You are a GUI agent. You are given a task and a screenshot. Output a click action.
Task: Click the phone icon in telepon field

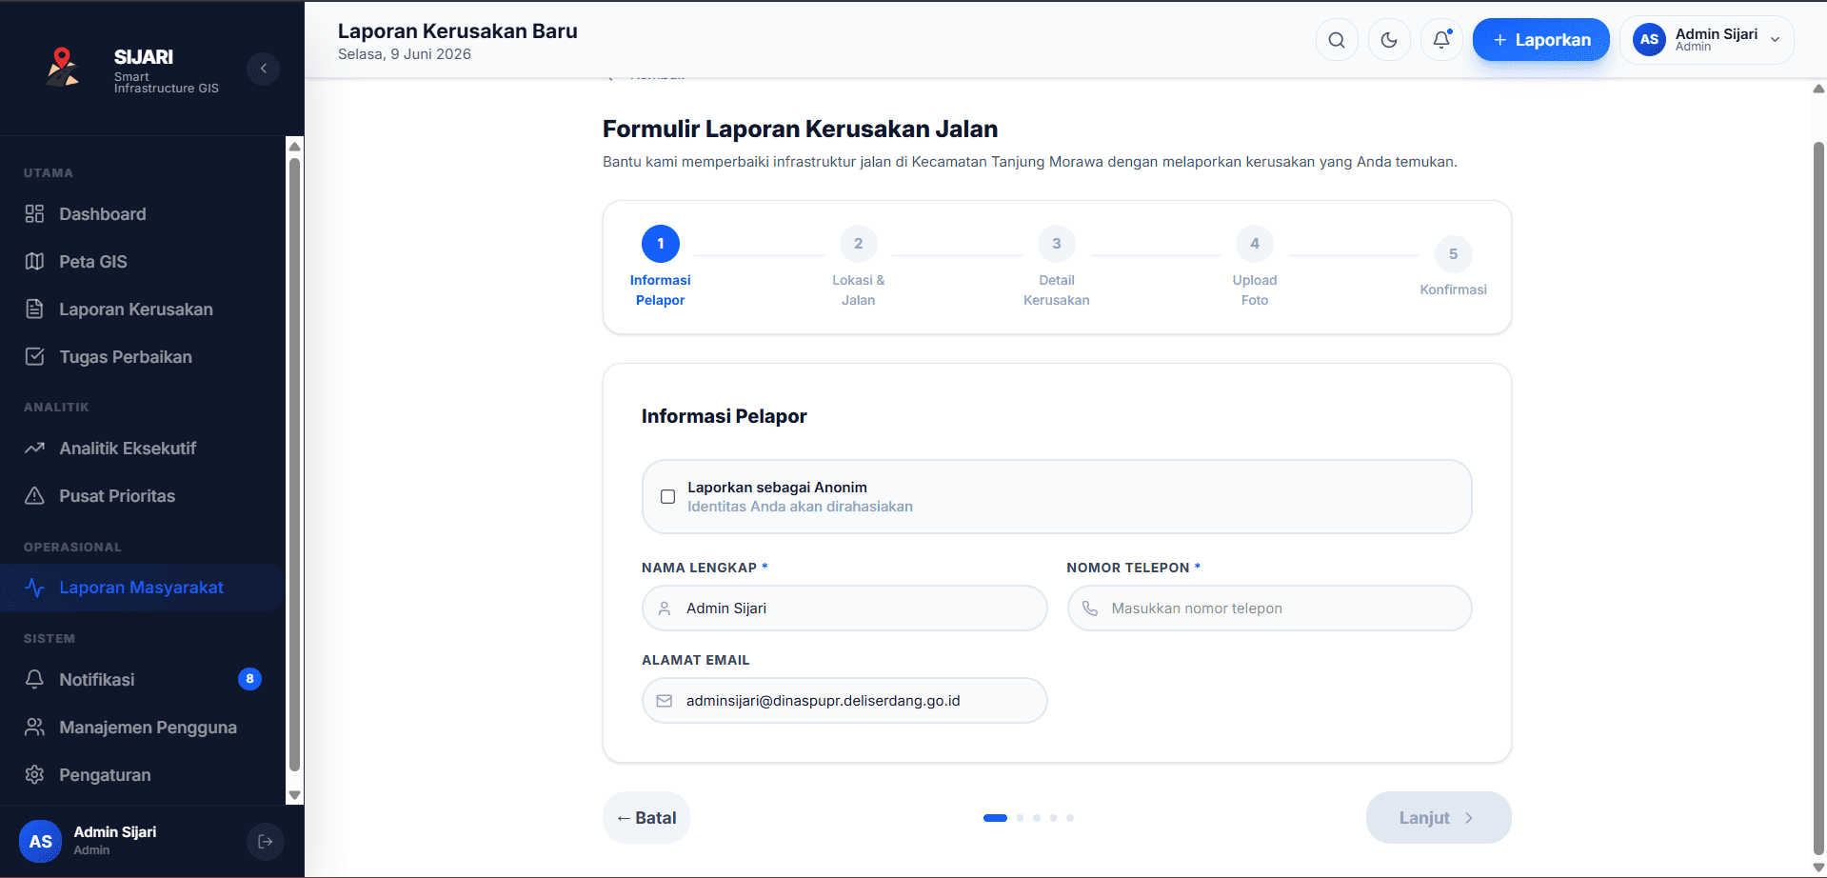1090,609
